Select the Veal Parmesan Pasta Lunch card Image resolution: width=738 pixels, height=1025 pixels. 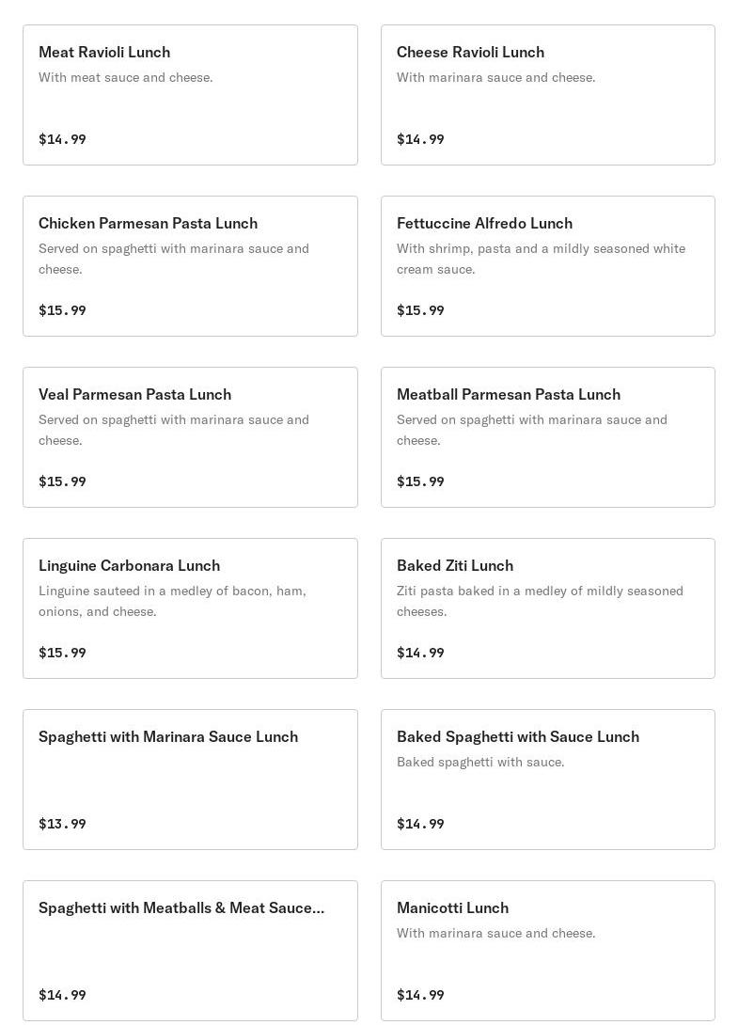190,437
